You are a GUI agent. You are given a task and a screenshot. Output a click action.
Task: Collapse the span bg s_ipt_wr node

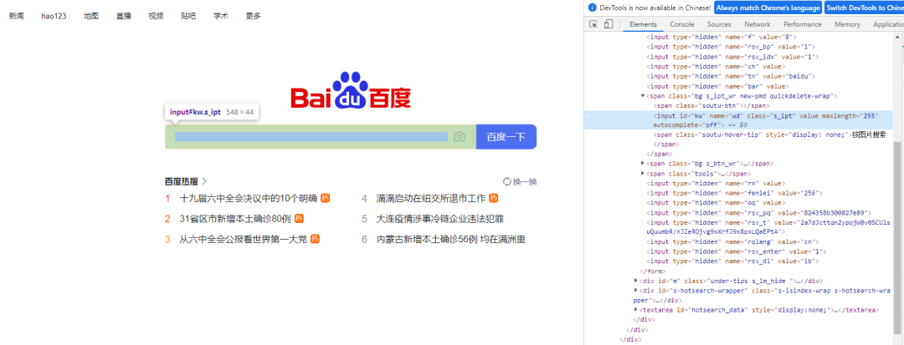pyautogui.click(x=643, y=95)
